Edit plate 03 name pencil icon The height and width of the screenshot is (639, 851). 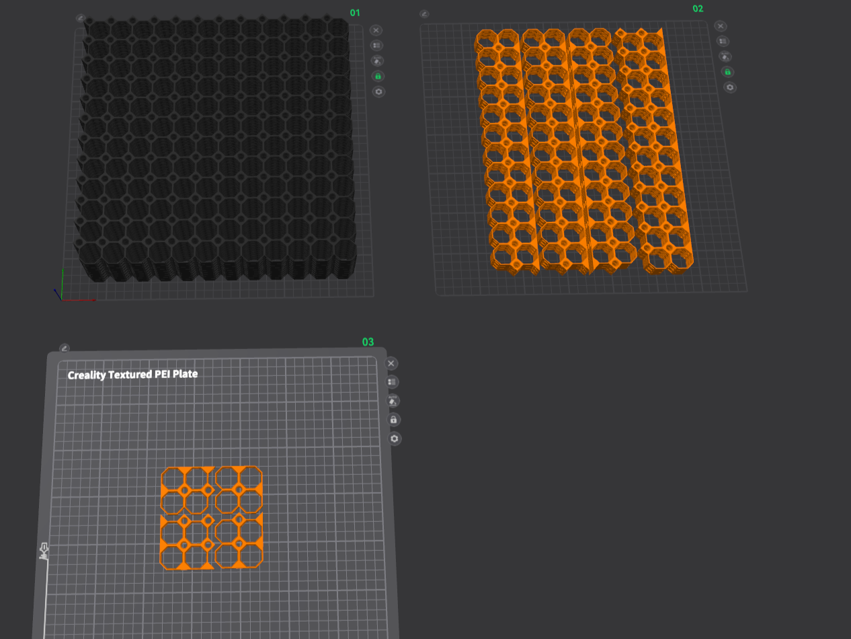click(x=65, y=348)
